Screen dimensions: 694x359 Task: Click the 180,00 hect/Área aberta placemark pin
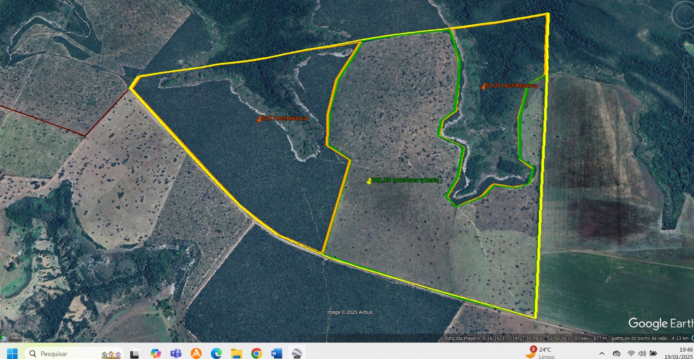369,181
